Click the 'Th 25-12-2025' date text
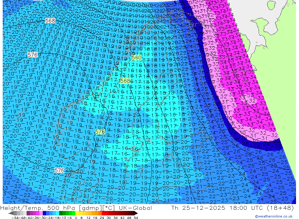This screenshot has height=219, width=299. coord(198,208)
